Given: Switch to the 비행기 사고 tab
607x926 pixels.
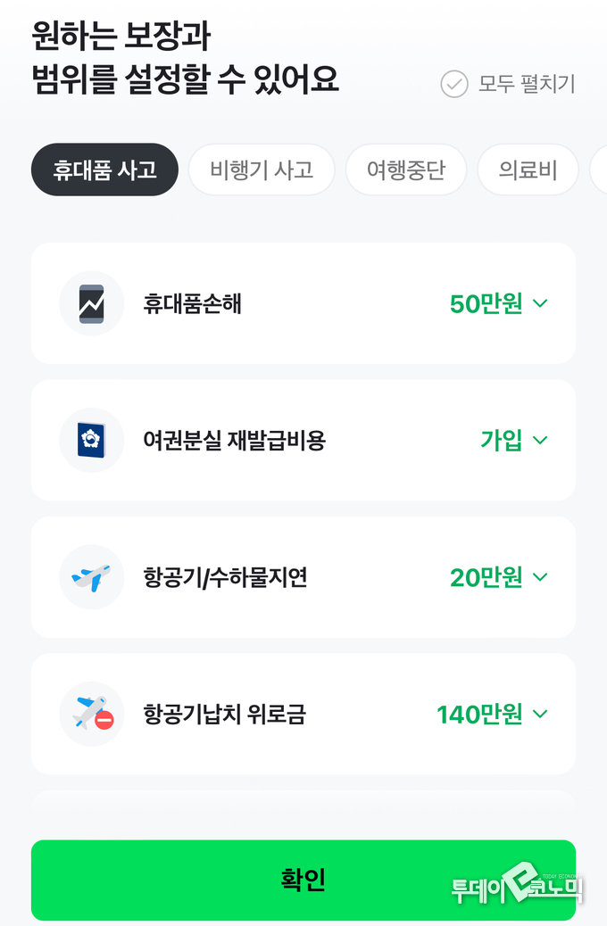Looking at the screenshot, I should (262, 169).
